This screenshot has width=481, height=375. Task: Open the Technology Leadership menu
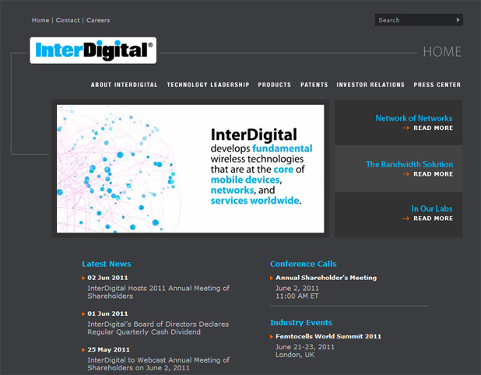click(x=208, y=85)
